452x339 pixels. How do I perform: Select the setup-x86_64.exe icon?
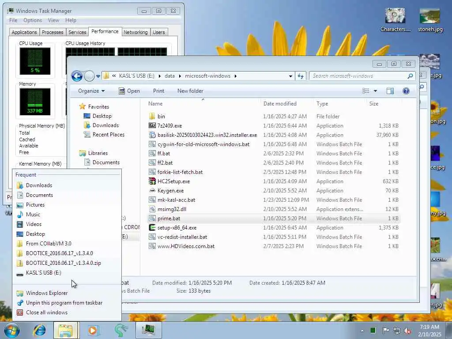[152, 227]
